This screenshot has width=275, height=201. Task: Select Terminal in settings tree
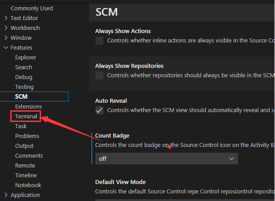pyautogui.click(x=26, y=117)
